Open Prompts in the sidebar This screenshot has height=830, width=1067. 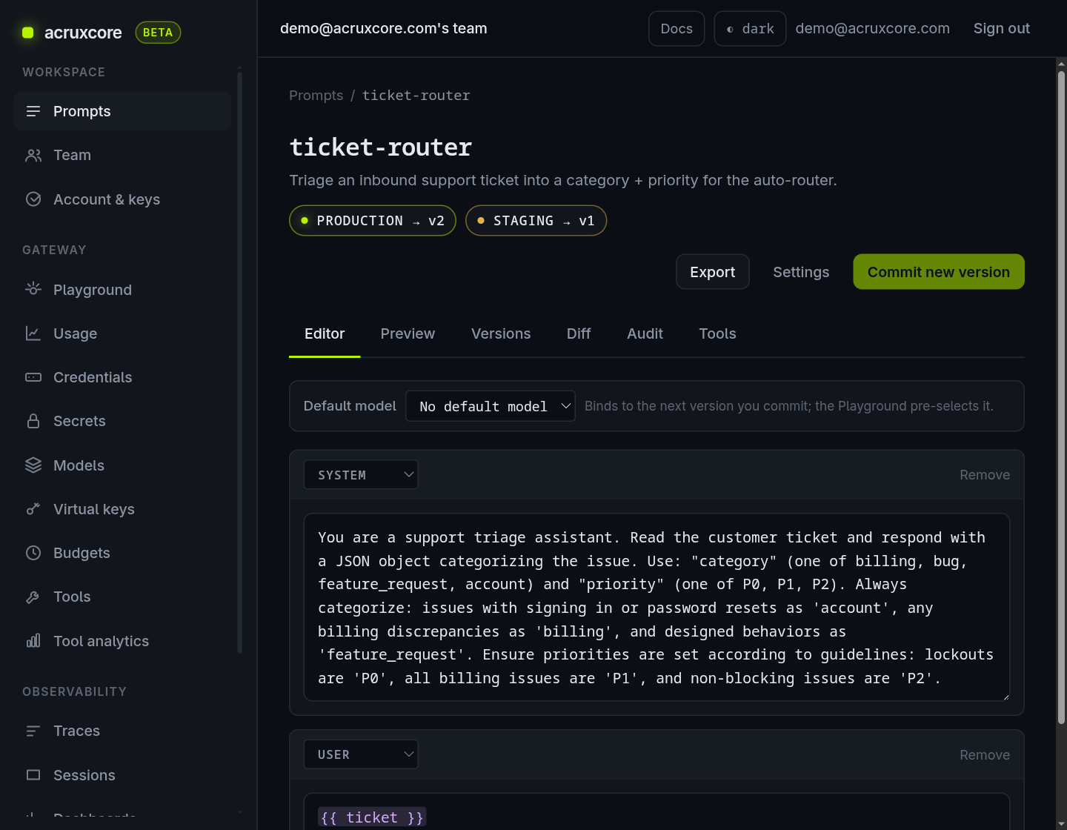[122, 111]
